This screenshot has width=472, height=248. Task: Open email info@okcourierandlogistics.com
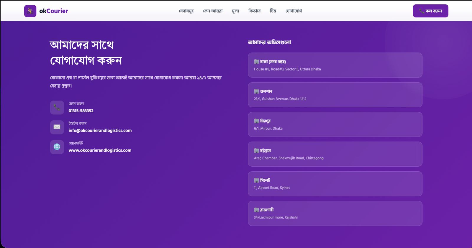pyautogui.click(x=100, y=131)
